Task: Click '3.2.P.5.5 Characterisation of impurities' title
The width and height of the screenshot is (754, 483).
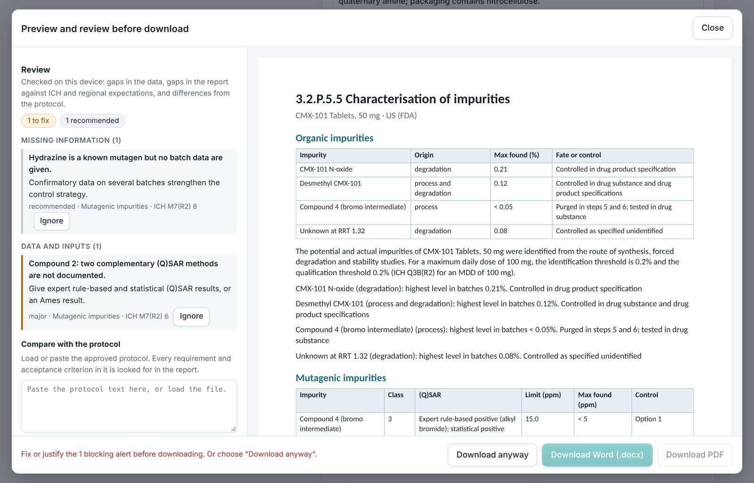Action: click(x=402, y=99)
